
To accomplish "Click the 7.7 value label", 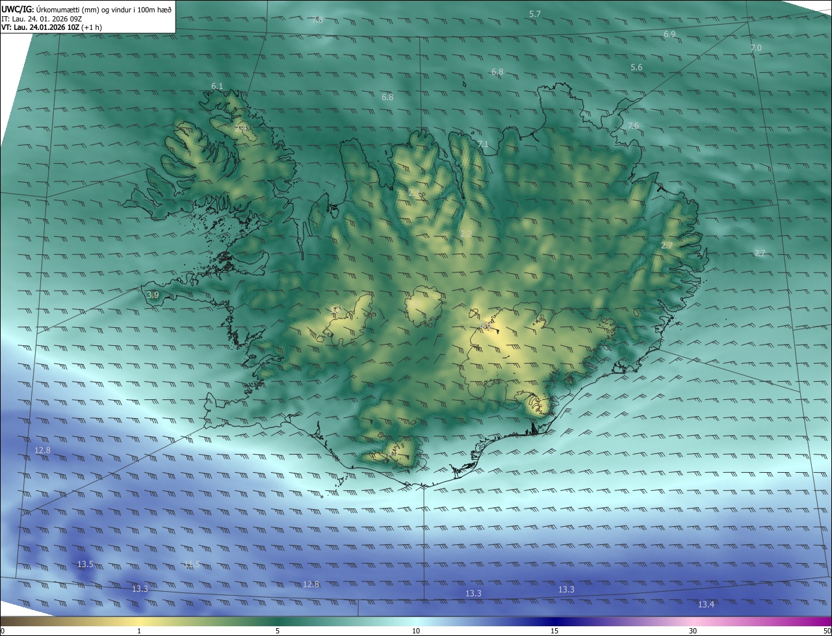I will point(759,253).
